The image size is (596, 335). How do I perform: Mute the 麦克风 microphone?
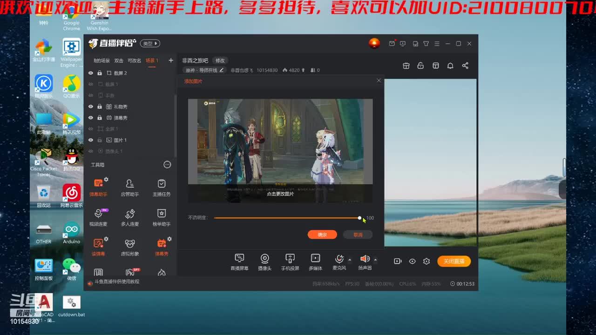339,259
